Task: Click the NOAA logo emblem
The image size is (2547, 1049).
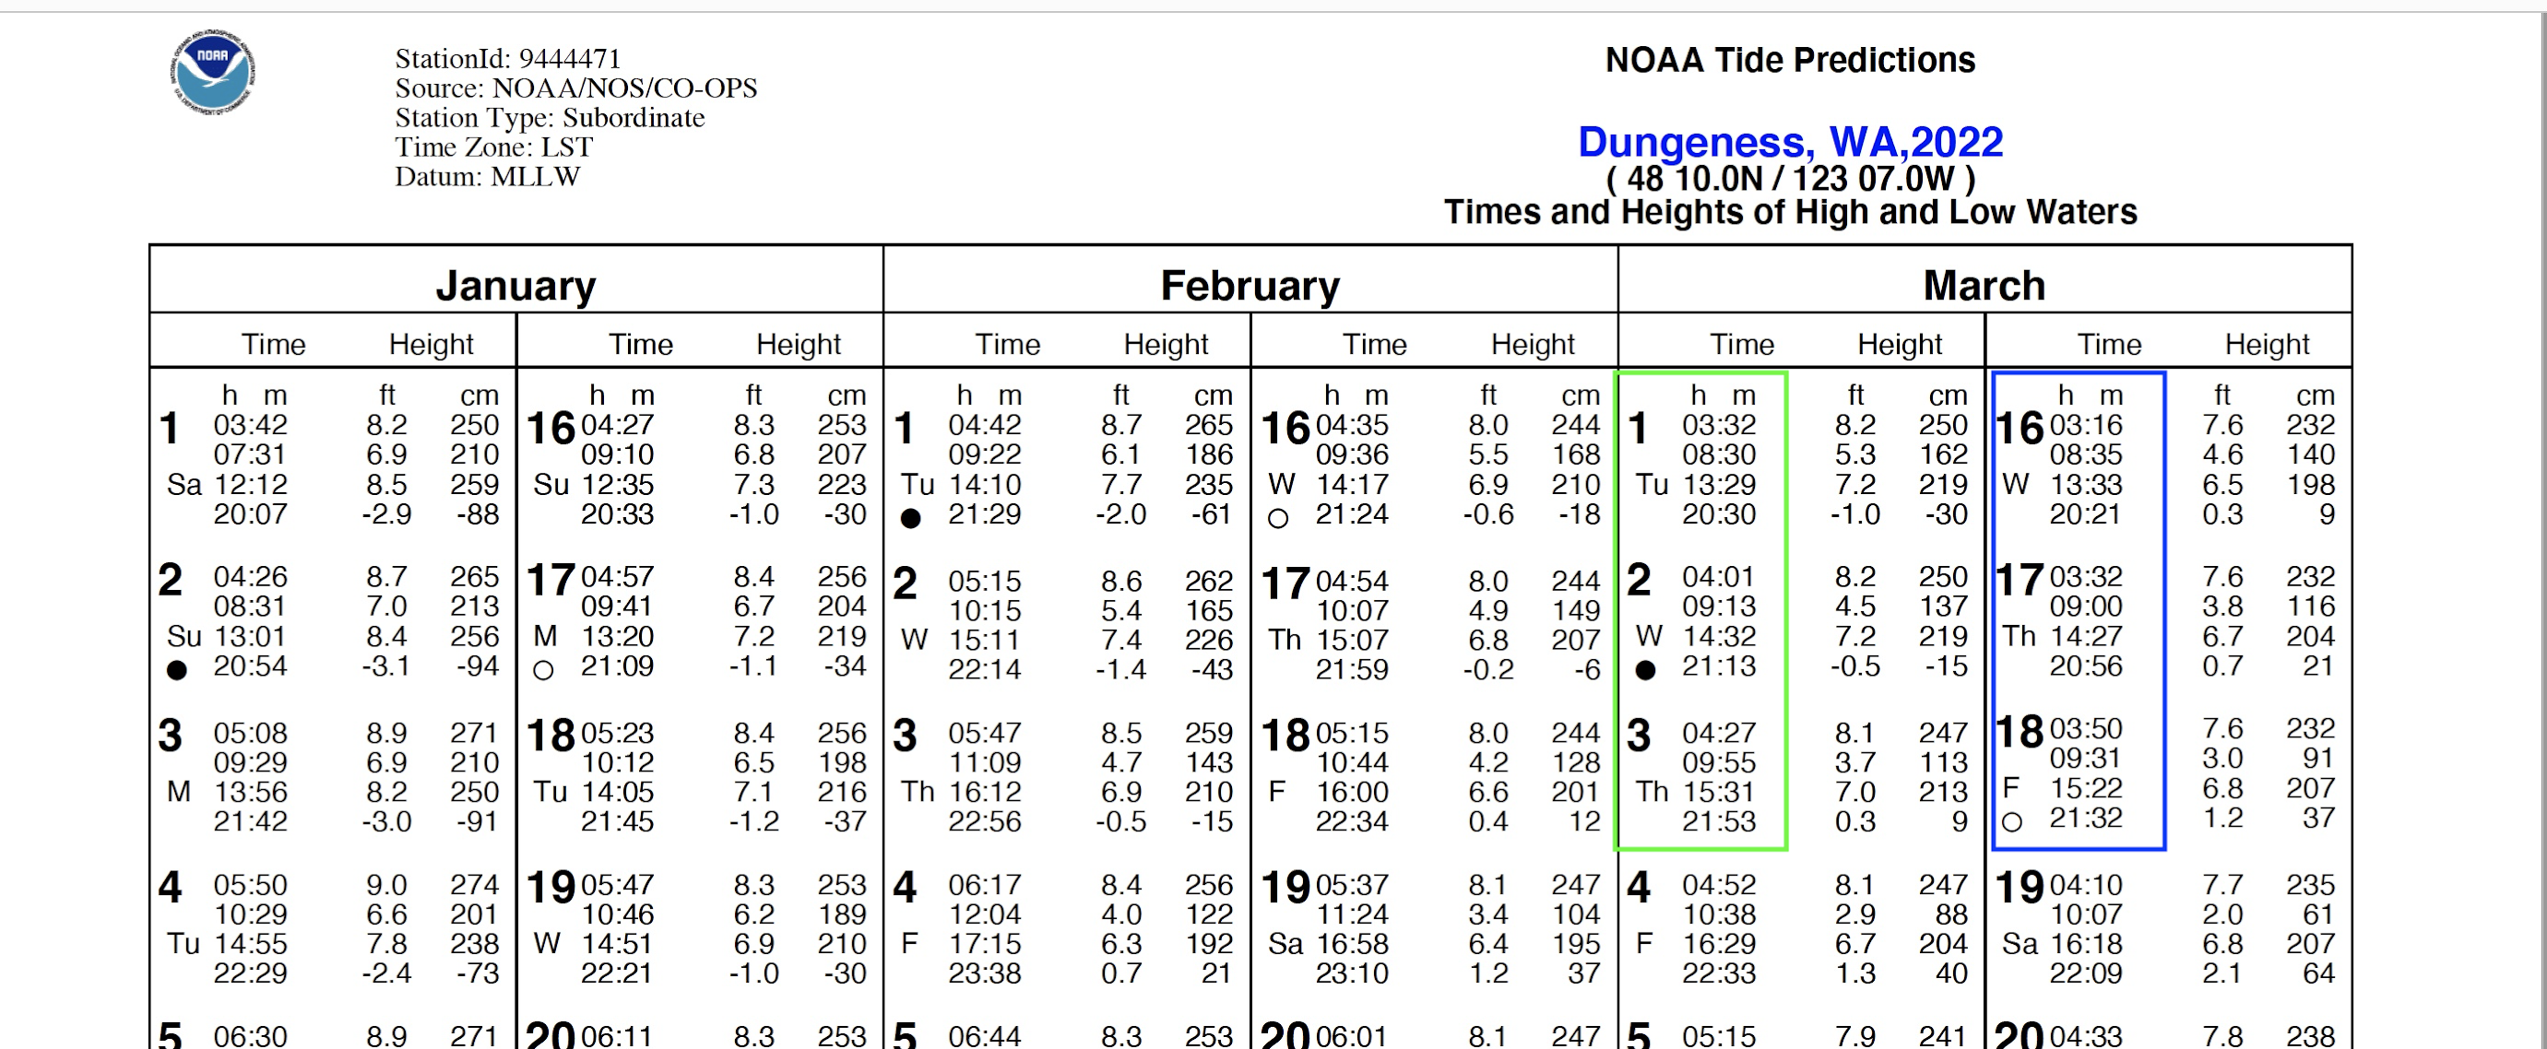Action: coord(211,73)
